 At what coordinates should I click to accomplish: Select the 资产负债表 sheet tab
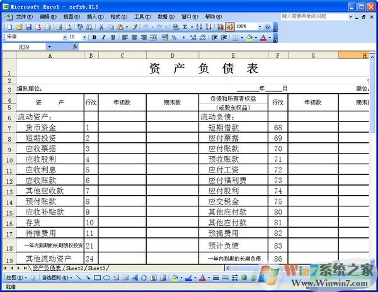point(47,268)
